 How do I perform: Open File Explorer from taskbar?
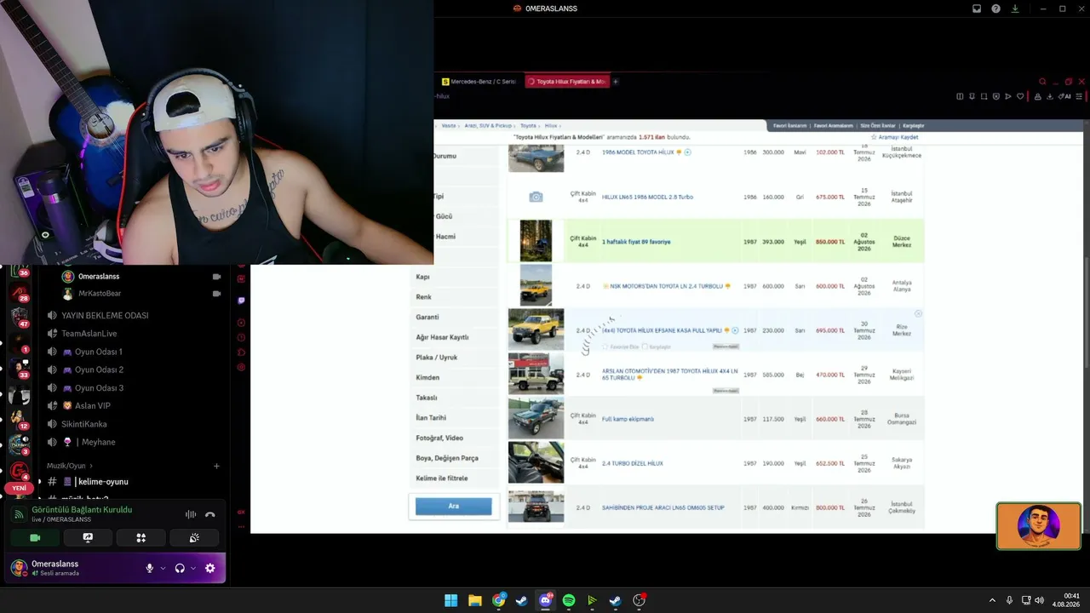[474, 600]
